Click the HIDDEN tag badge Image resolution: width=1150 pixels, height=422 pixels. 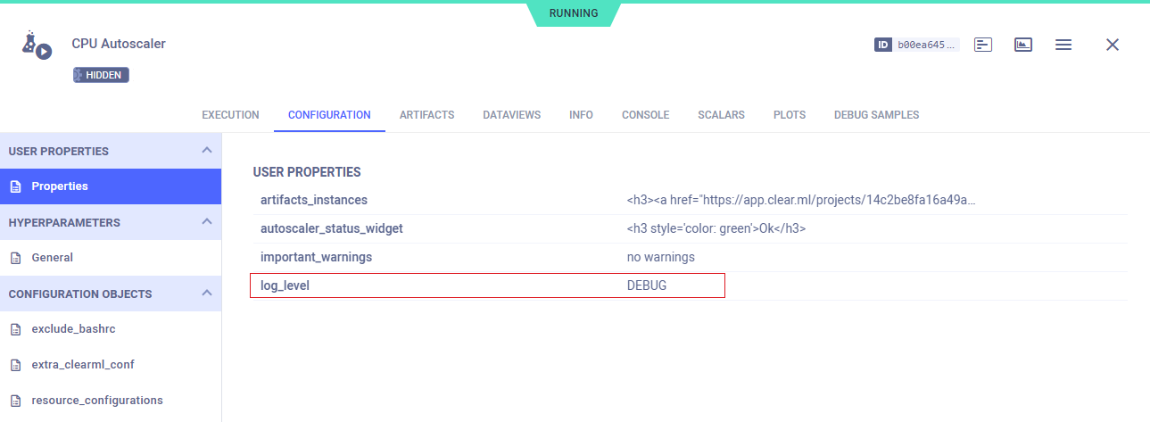102,76
